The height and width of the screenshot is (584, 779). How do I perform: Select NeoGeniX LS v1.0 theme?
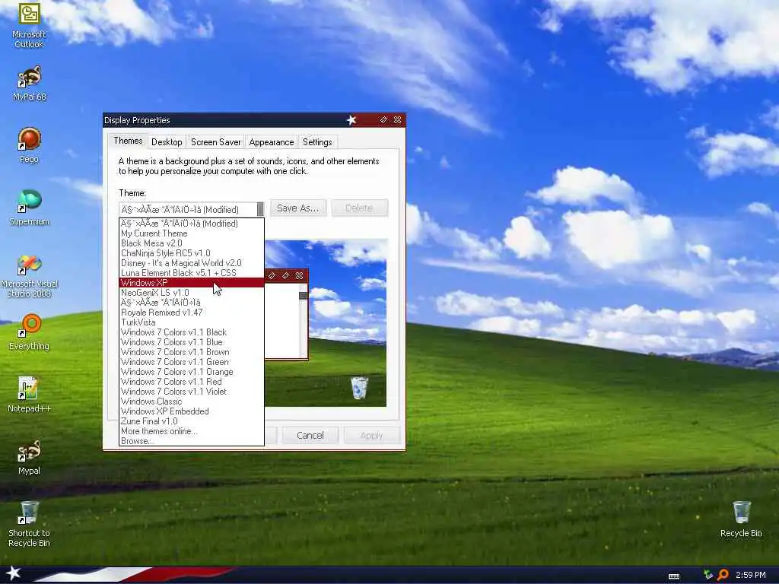pos(192,293)
